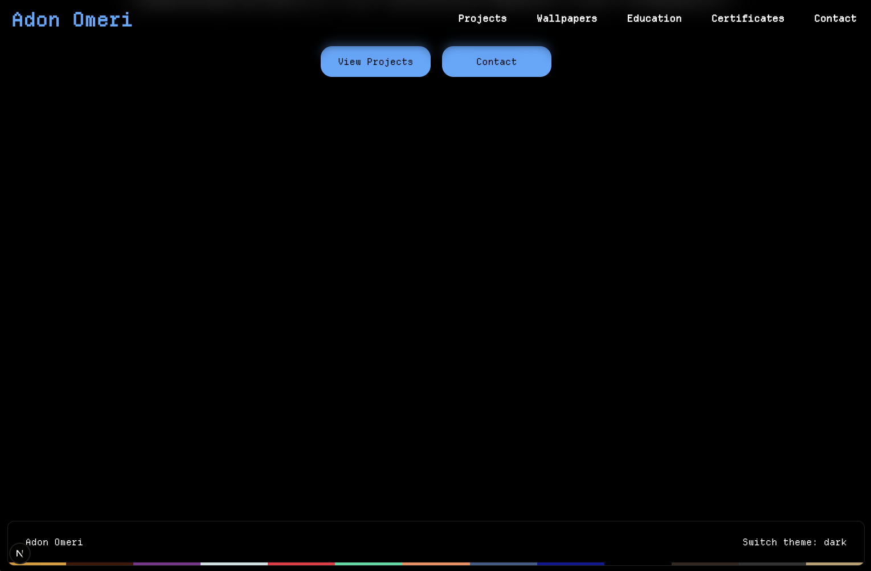Go to the Wallpapers page

click(566, 18)
